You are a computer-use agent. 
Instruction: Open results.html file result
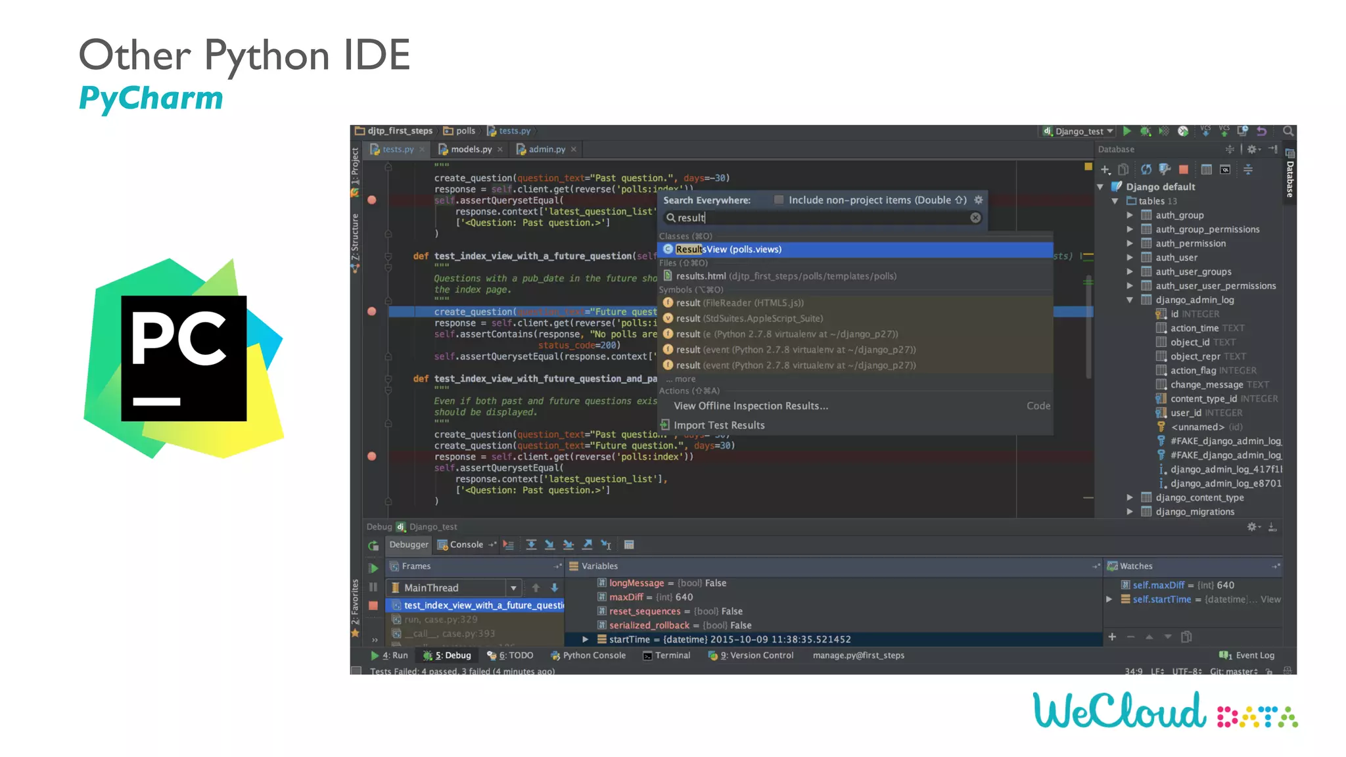click(x=855, y=276)
